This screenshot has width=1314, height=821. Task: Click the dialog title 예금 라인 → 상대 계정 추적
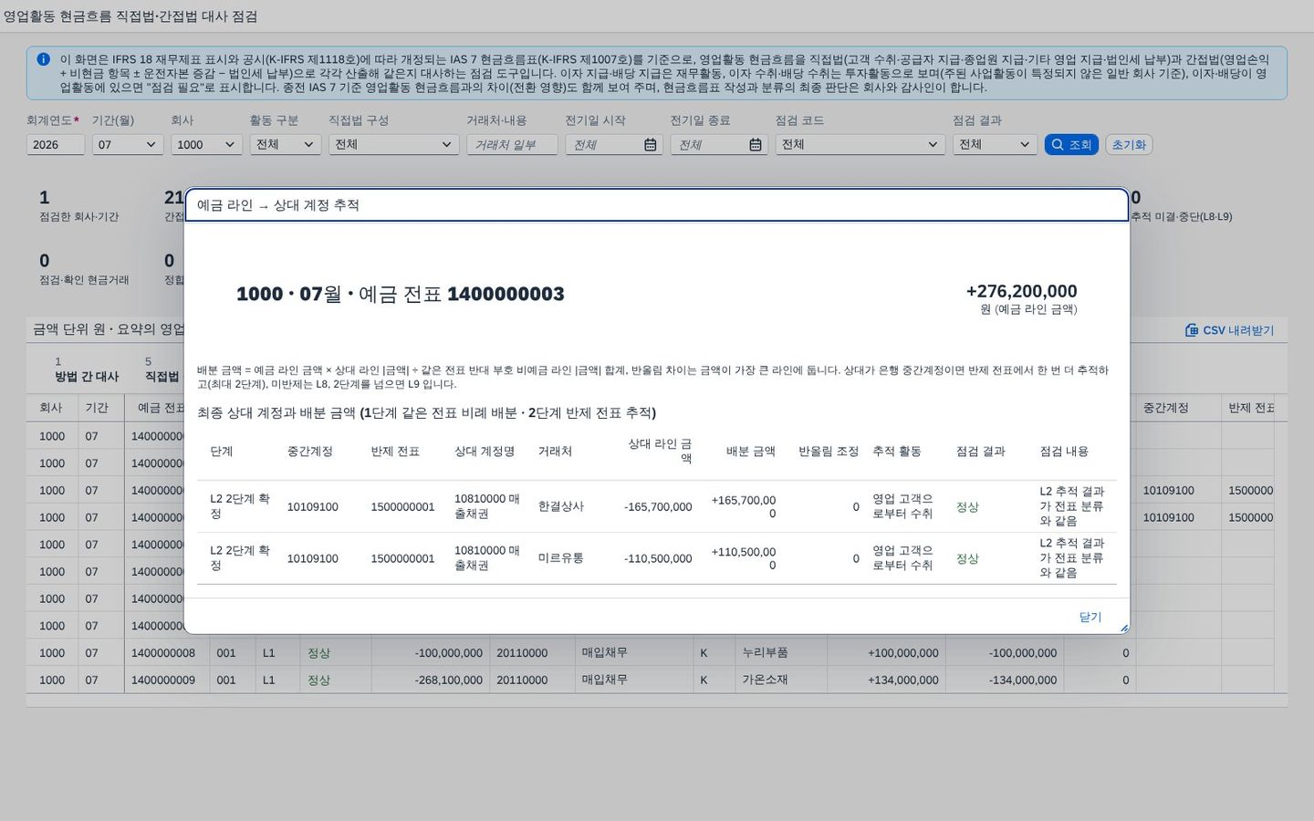click(278, 205)
